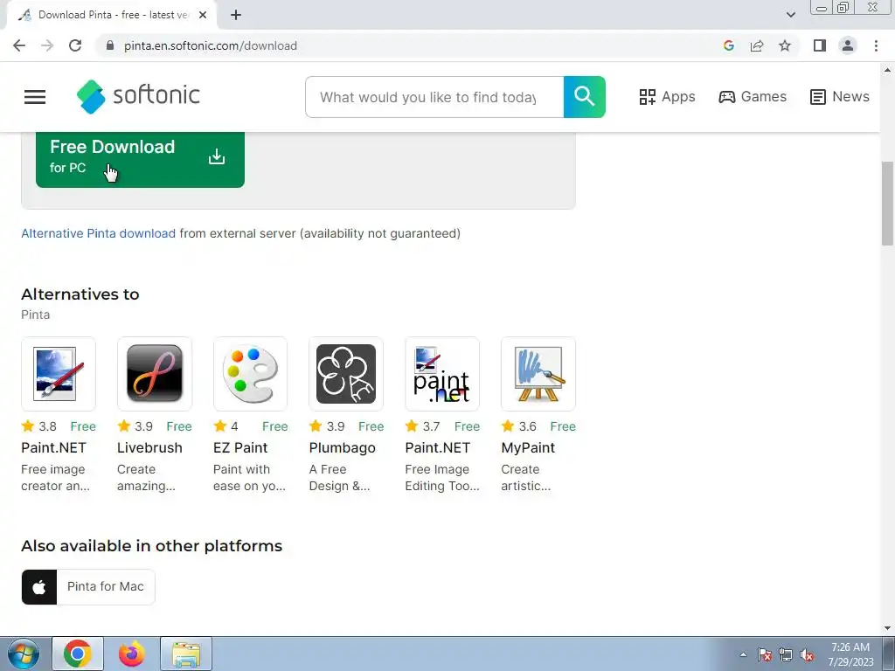Image resolution: width=895 pixels, height=671 pixels.
Task: Launch Firefox from the taskbar
Action: (x=132, y=654)
